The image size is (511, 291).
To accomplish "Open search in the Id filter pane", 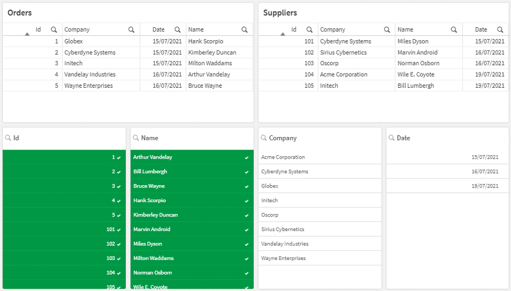I will click(x=8, y=138).
